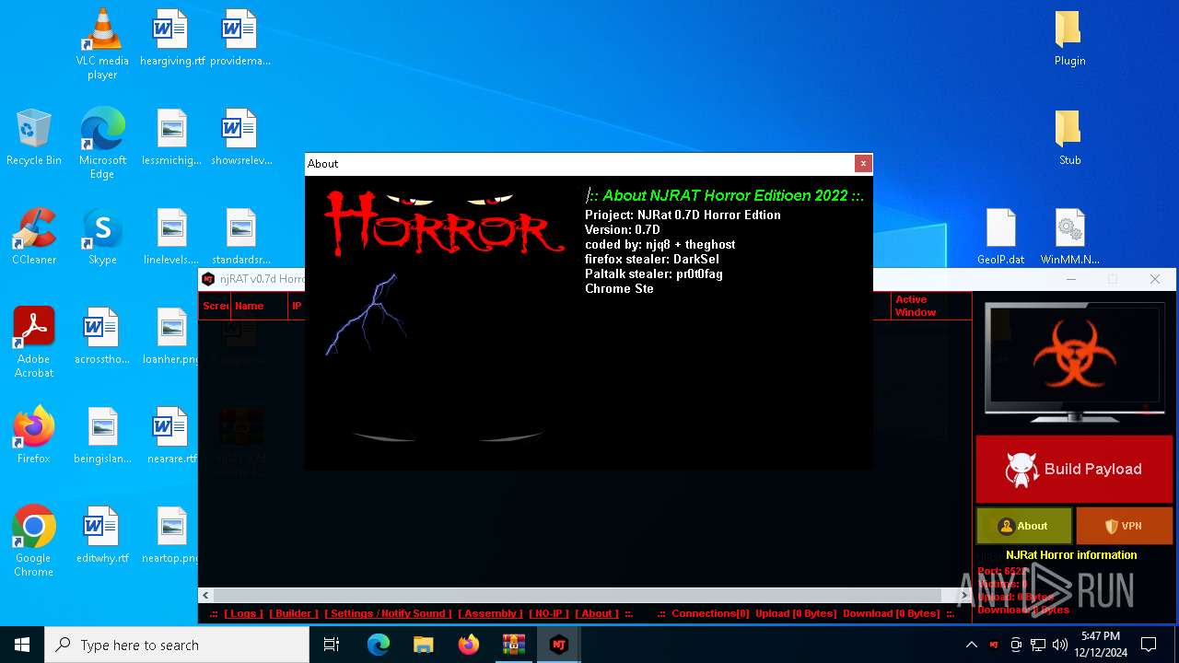Open the Recycle Bin
Screen dimensions: 1179x663
34,137
